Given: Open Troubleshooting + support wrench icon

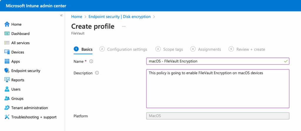Looking at the screenshot, I should tap(7, 117).
